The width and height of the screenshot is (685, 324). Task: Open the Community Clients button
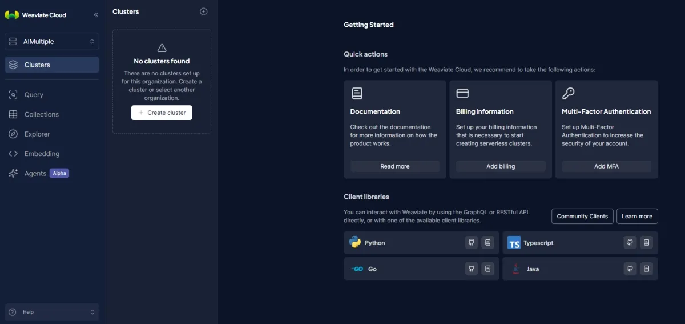(583, 216)
